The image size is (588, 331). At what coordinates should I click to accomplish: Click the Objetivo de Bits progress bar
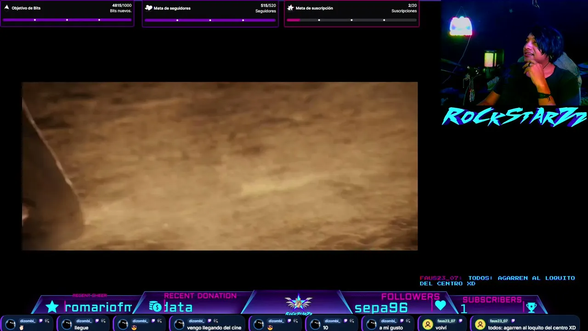coord(67,20)
